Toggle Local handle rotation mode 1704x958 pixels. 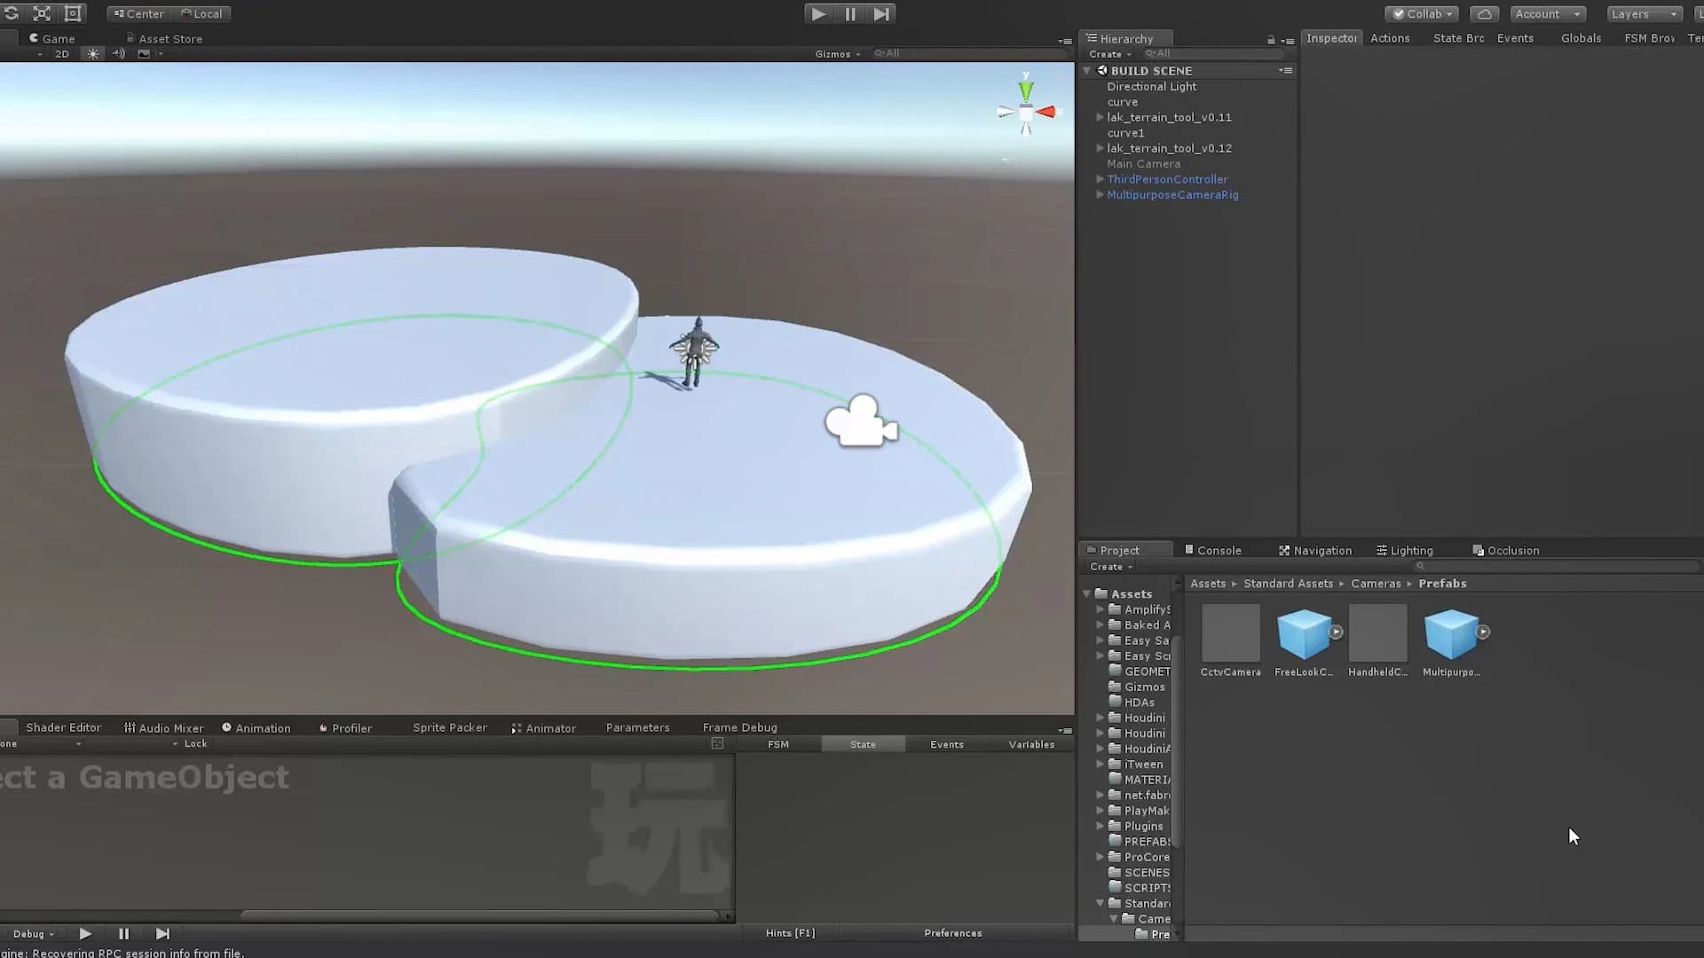click(x=202, y=13)
